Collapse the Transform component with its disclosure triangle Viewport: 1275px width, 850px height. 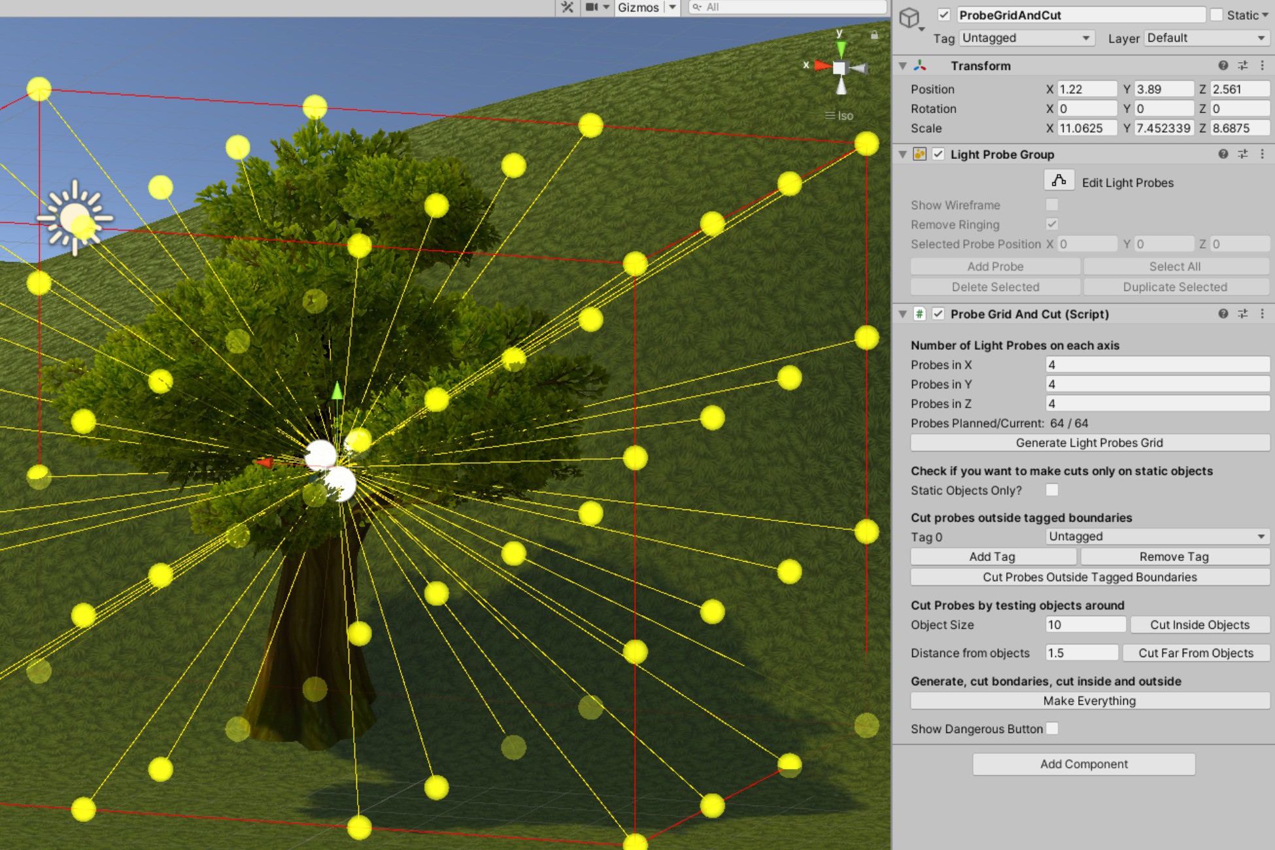tap(903, 65)
